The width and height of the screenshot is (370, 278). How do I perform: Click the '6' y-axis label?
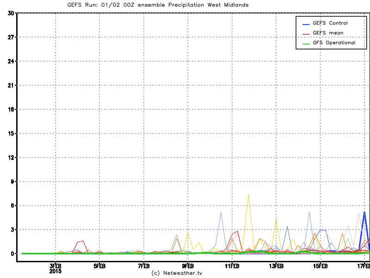click(12, 205)
